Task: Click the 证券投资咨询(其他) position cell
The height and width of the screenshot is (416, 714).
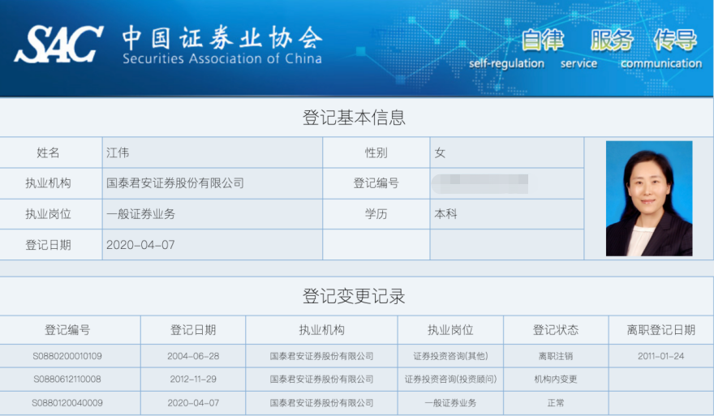Action: [450, 356]
